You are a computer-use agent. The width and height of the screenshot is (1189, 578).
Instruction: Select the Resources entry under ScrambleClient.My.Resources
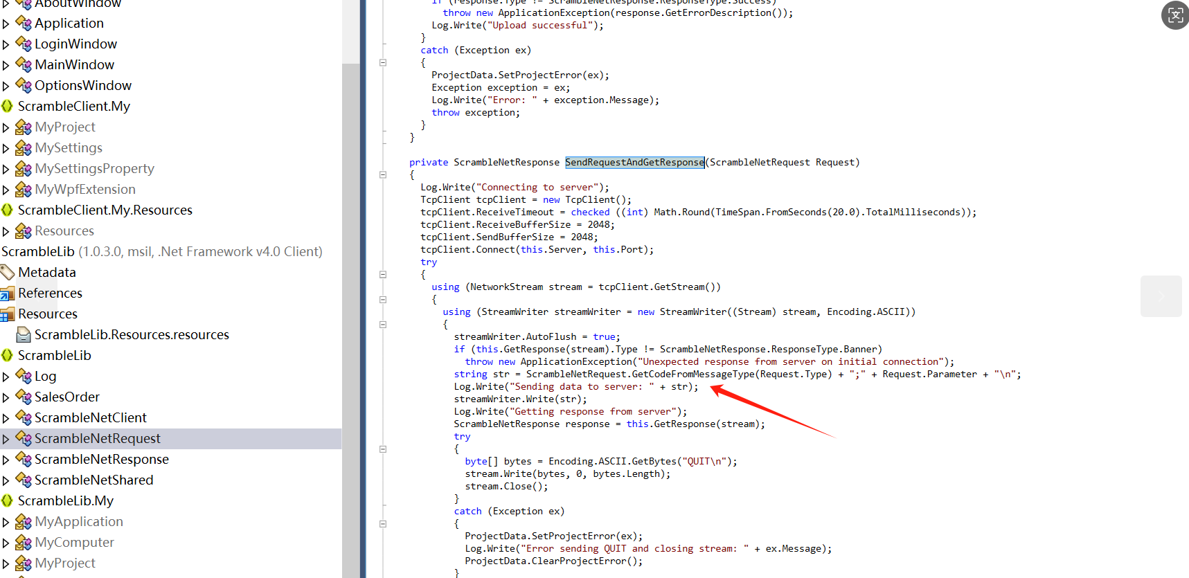tap(64, 231)
